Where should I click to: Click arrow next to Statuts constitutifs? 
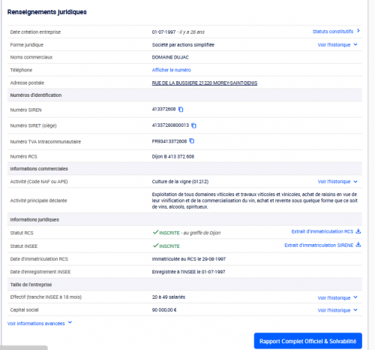coord(358,31)
